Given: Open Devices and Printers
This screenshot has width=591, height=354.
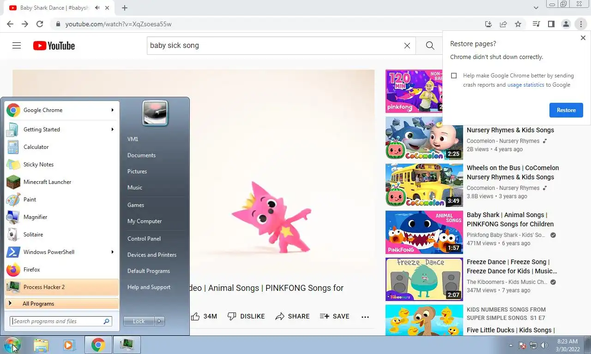Looking at the screenshot, I should (152, 255).
